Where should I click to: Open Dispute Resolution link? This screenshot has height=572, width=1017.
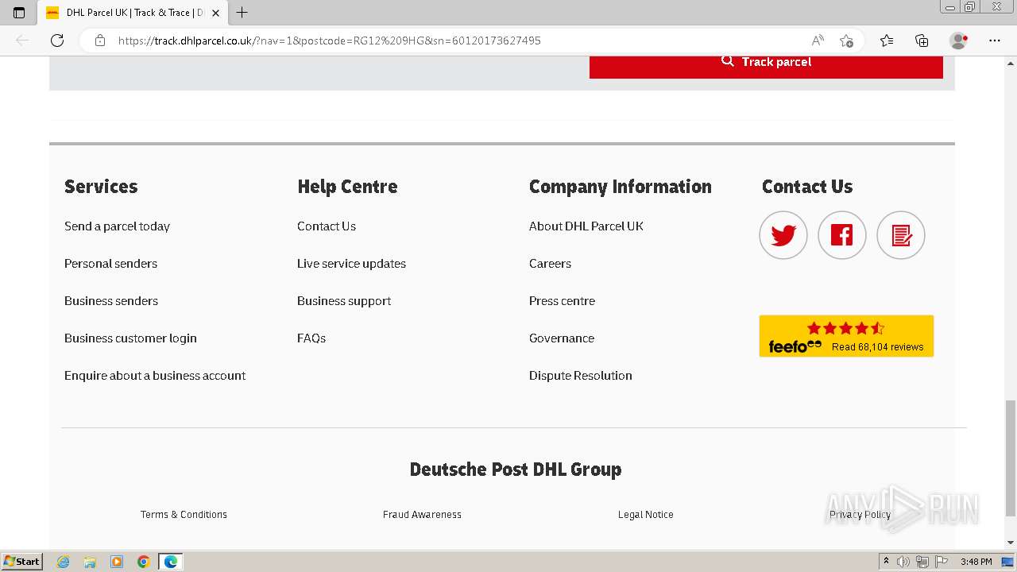[x=581, y=376]
